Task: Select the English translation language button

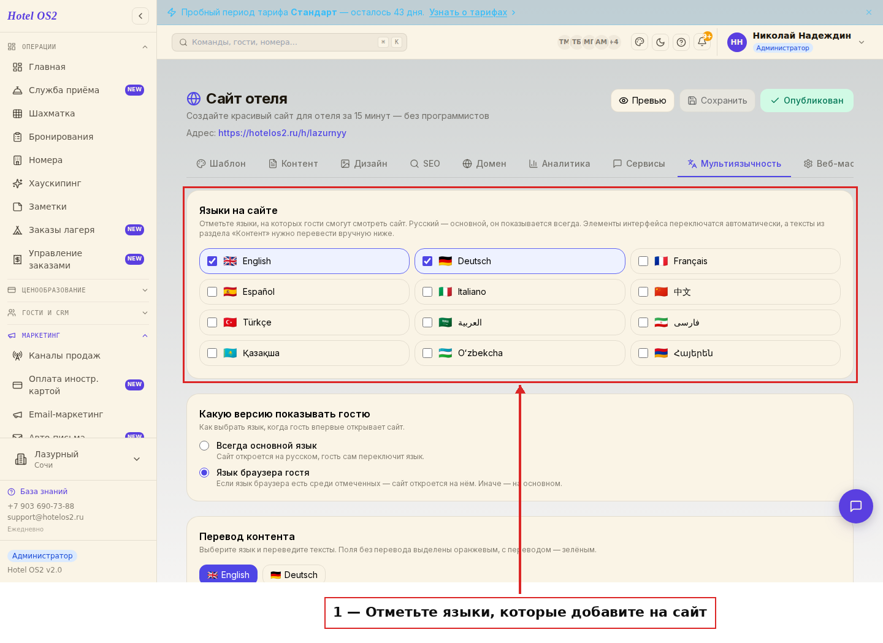Action: point(228,574)
